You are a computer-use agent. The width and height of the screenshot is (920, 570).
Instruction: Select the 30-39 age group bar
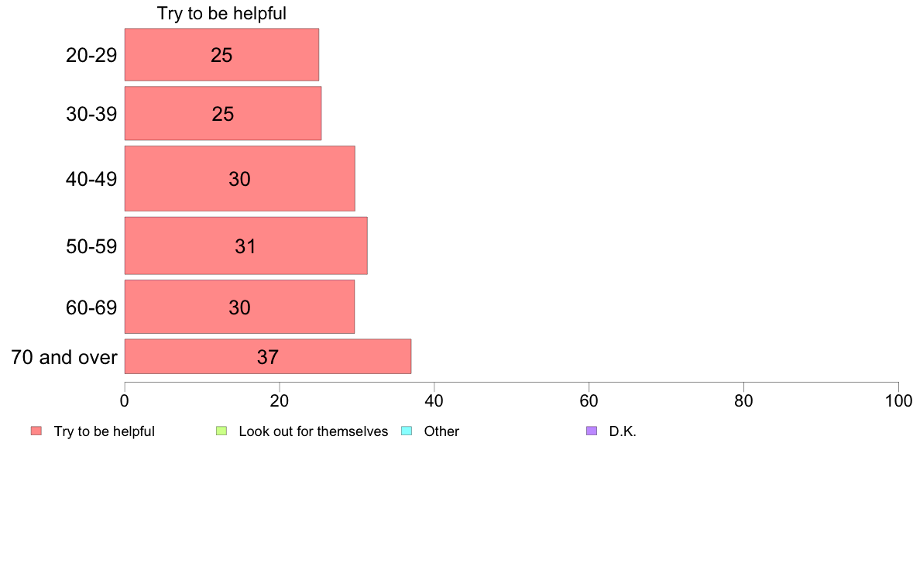click(223, 113)
